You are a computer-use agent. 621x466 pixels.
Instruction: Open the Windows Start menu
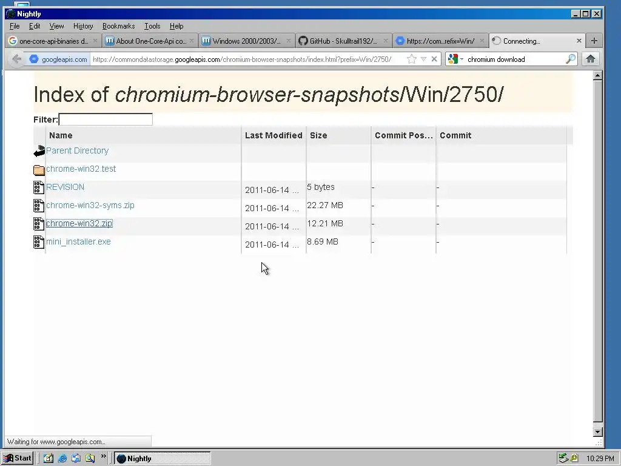point(18,459)
